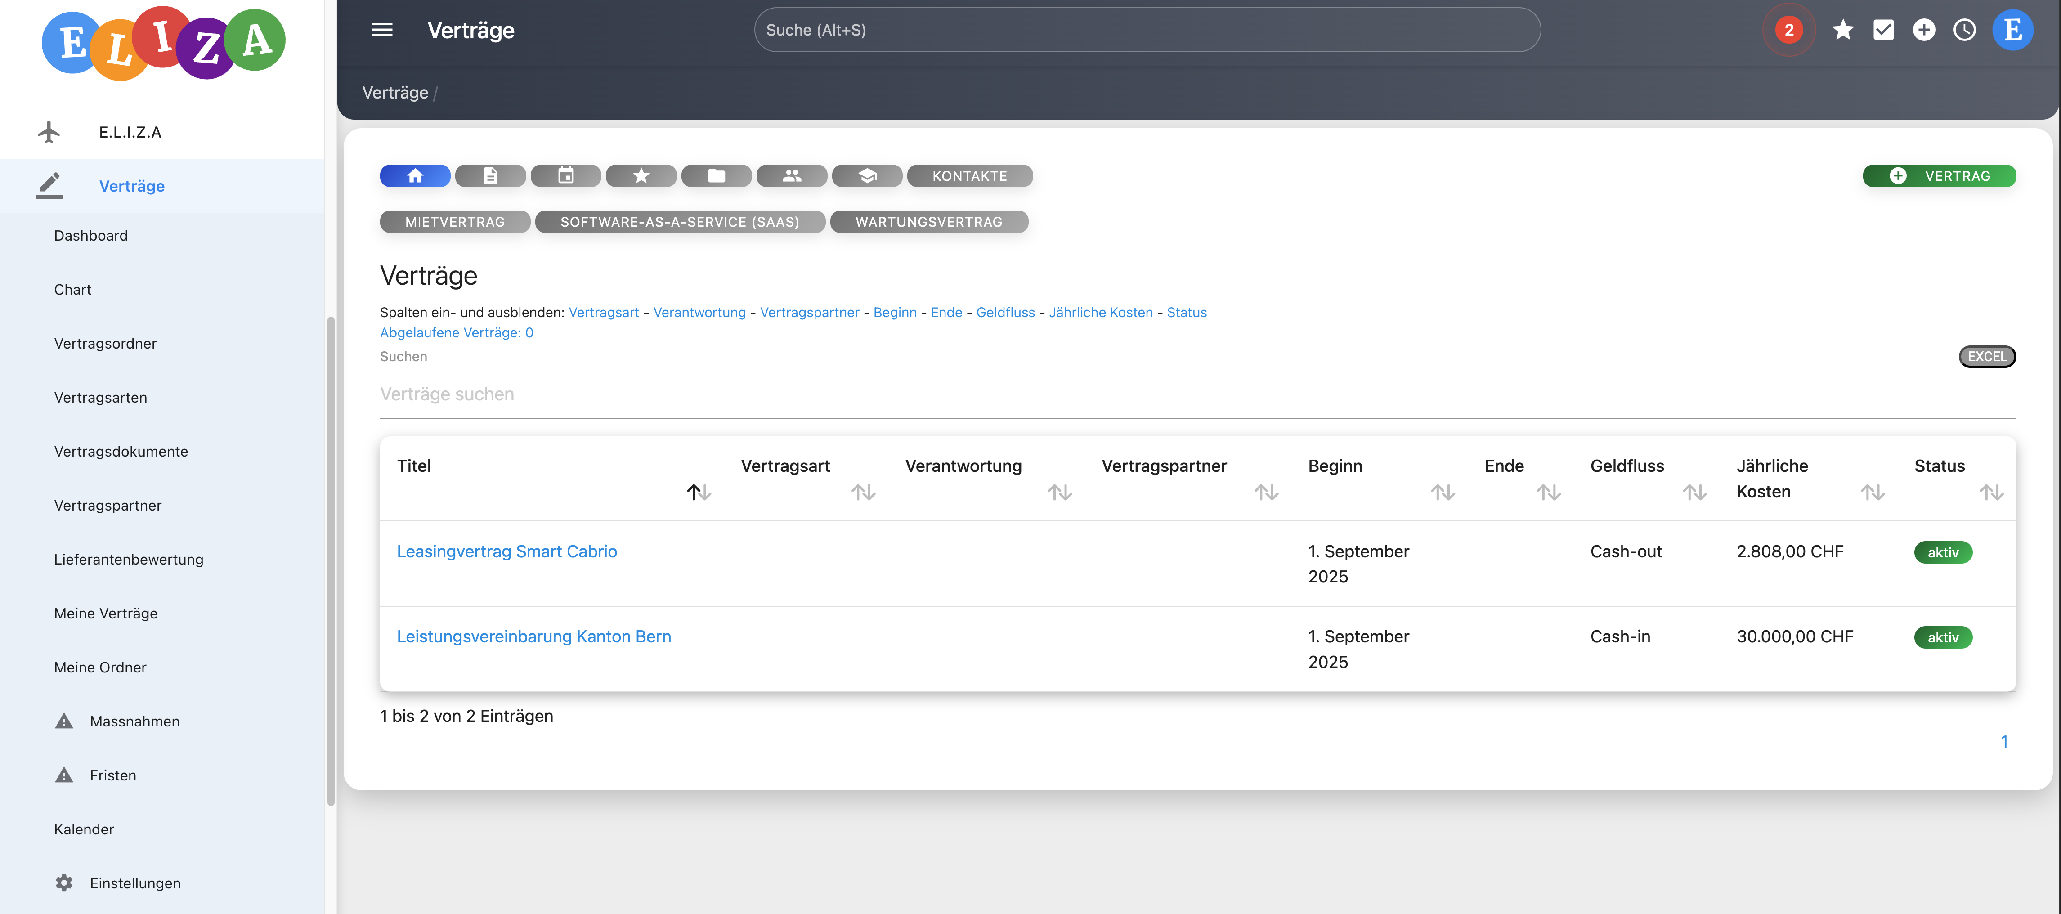Open the folder pill icon button
2061x914 pixels.
[716, 176]
